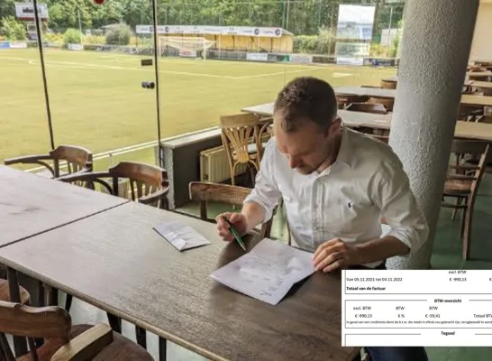This screenshot has height=361, width=492.
Task: Click the large concrete pillar
Action: (x=433, y=132)
